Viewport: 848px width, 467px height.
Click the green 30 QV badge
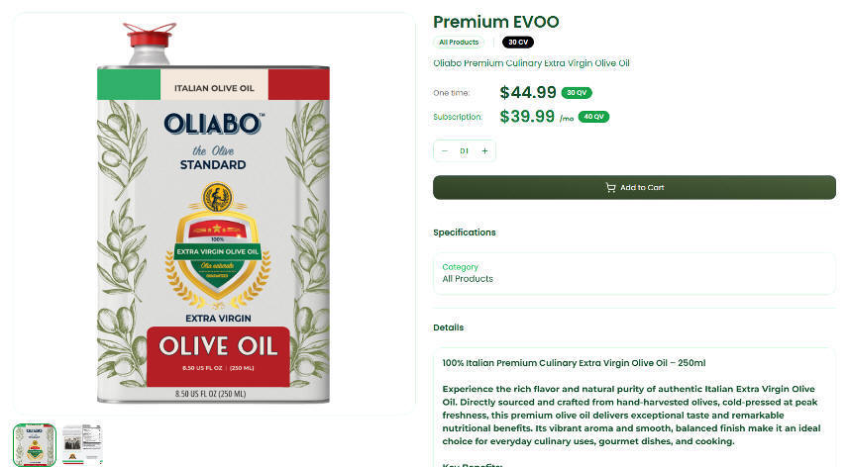pyautogui.click(x=577, y=93)
